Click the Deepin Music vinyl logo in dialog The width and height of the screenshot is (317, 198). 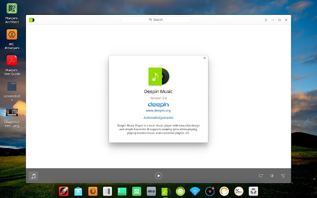point(159,76)
